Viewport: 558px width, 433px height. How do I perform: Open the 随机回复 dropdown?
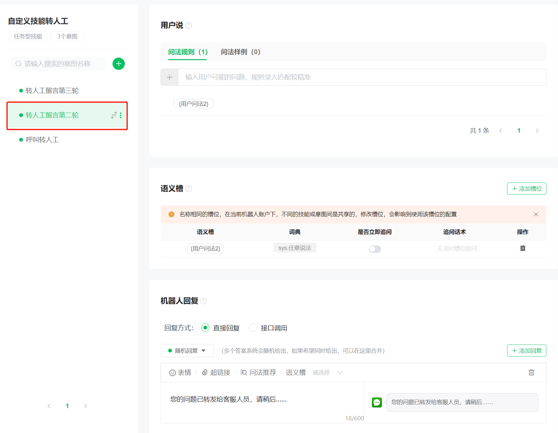pos(187,351)
